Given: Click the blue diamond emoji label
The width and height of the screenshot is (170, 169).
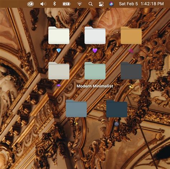Looking at the screenshot, I should (59, 51).
